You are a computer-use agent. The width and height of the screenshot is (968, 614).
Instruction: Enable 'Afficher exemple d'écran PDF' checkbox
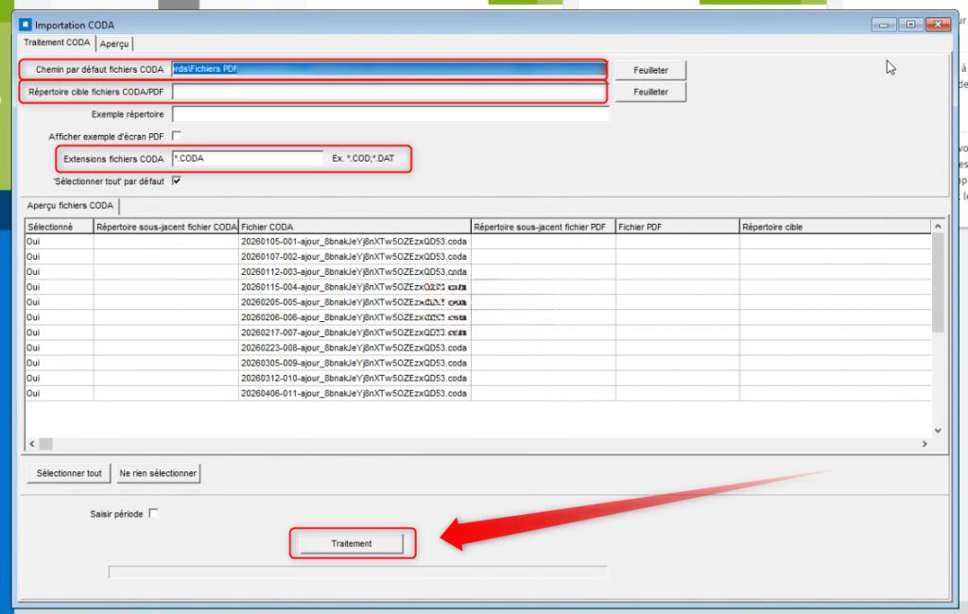177,136
